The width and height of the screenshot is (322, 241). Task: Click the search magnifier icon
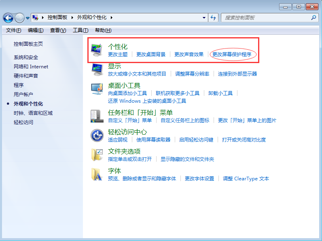pos(314,18)
